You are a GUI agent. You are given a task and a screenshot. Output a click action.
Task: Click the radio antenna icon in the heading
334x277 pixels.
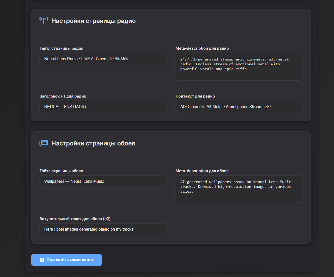pos(44,21)
